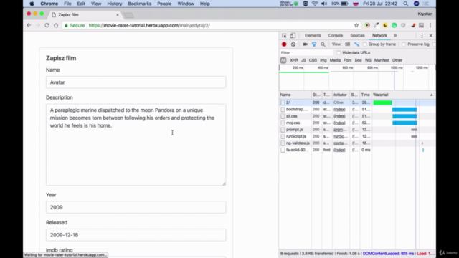Screen dimensions: 459x258
Task: Click the network timeline overview graph
Action: (357, 77)
